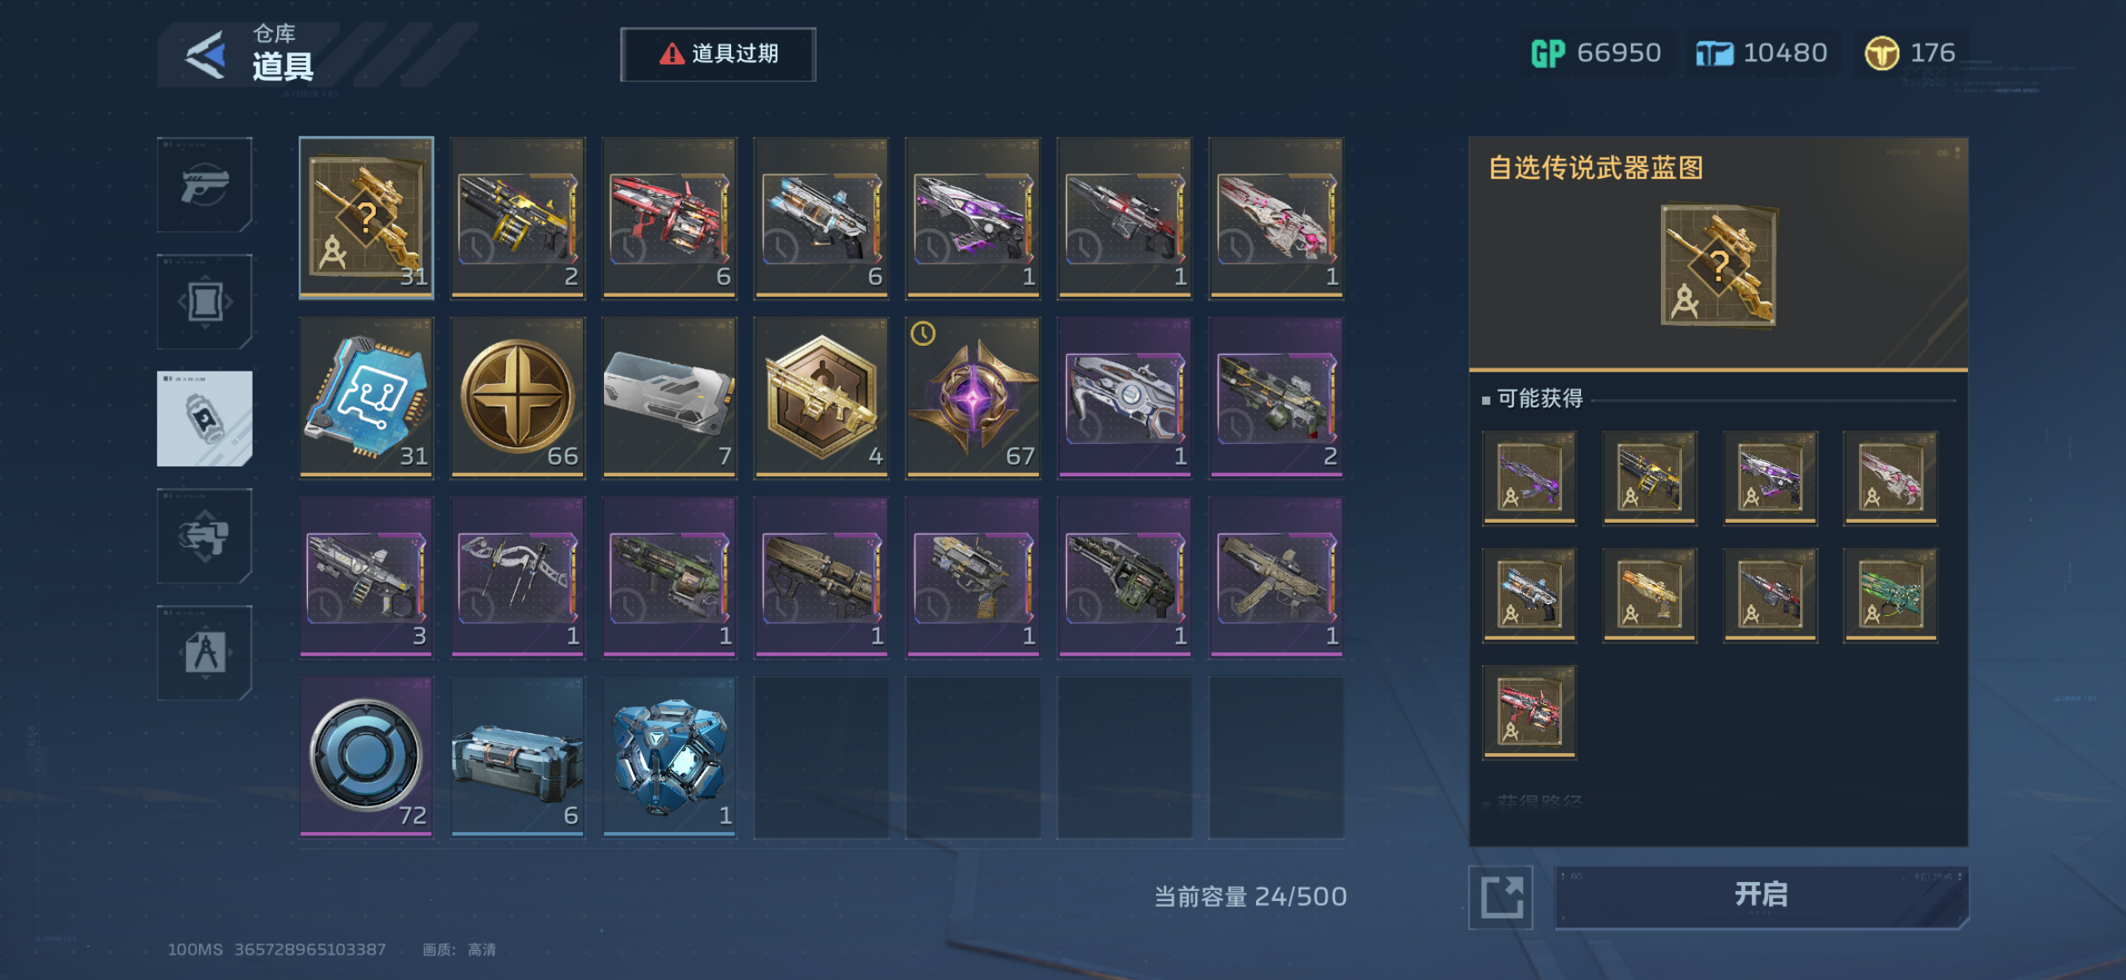Select the blue dodecahedron core item

(x=670, y=756)
